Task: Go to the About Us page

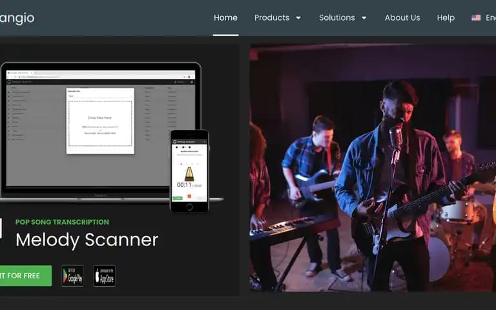Action: [402, 17]
